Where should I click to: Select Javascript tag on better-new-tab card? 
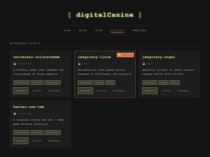tap(52, 132)
